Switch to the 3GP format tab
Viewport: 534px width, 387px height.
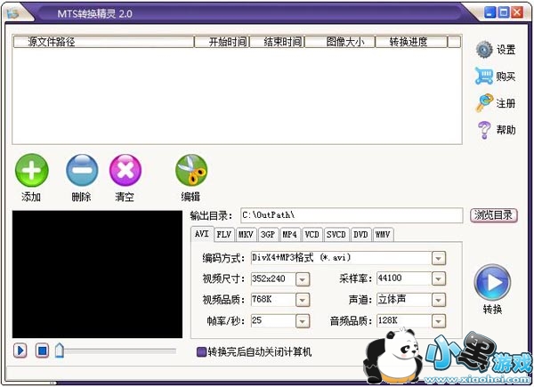click(268, 235)
